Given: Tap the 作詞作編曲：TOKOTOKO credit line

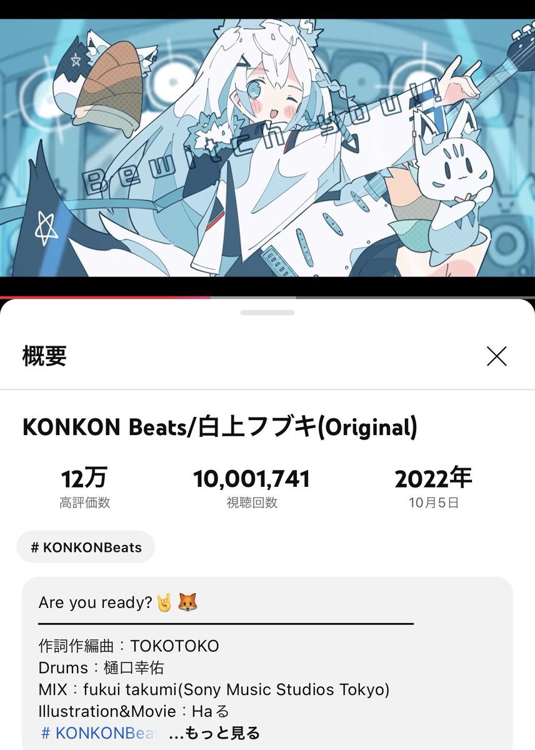Looking at the screenshot, I should 129,646.
